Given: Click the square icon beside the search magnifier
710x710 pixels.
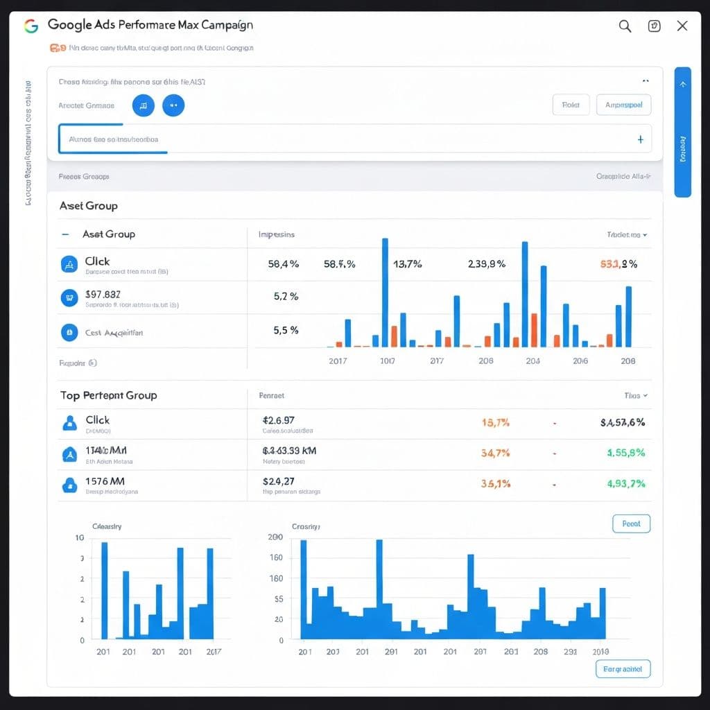Looking at the screenshot, I should pos(654,26).
